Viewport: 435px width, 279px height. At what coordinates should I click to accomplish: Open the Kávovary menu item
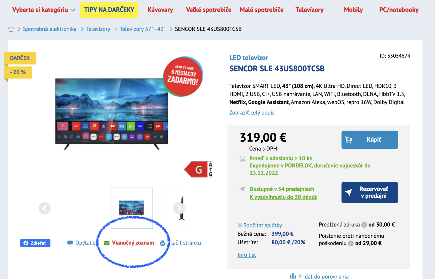[x=160, y=10]
